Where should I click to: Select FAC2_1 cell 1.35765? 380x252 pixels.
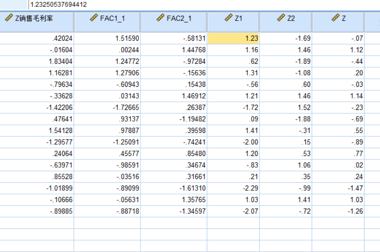(174, 200)
